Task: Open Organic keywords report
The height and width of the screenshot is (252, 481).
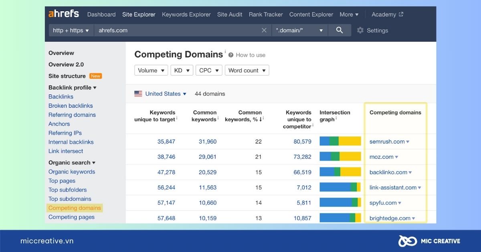Action: pos(72,172)
